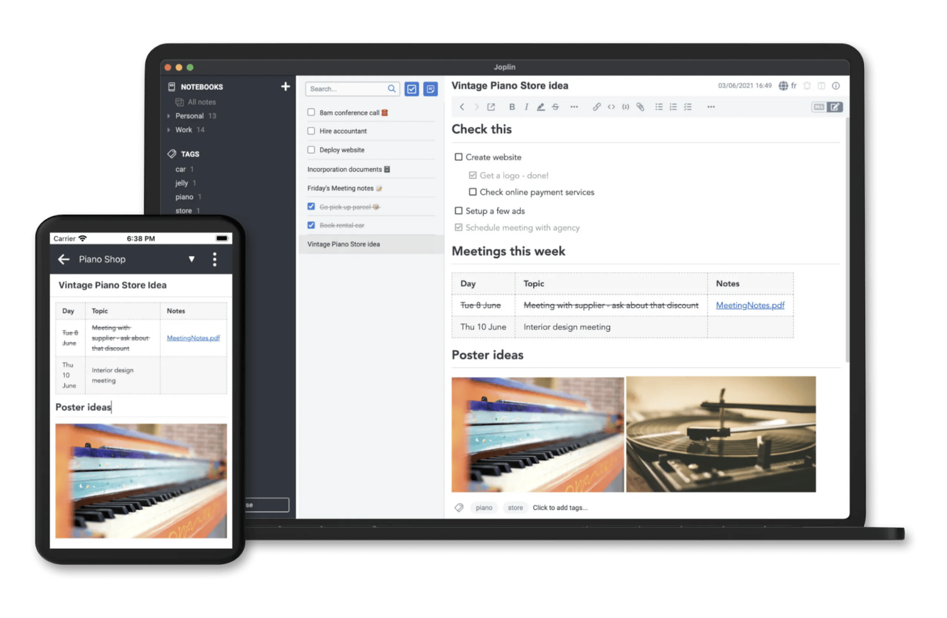Open the MeetingNotes.pdf link in the table
The height and width of the screenshot is (618, 947).
750,305
